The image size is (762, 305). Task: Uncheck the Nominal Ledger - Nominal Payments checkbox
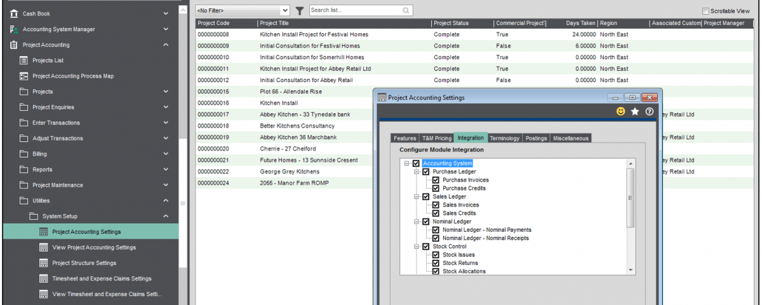click(436, 229)
